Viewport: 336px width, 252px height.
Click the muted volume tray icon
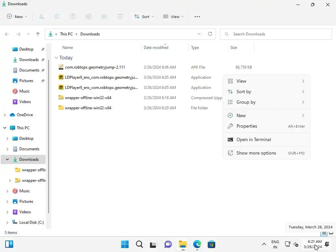(x=296, y=244)
